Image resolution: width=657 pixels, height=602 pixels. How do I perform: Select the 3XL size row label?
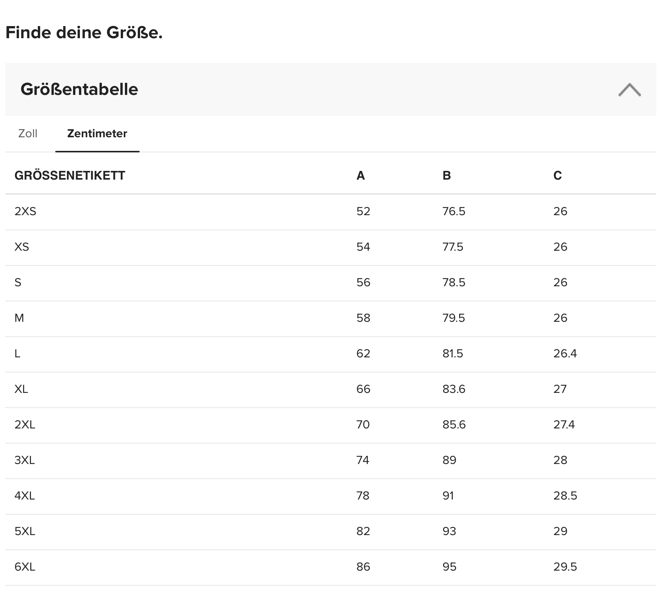point(25,460)
